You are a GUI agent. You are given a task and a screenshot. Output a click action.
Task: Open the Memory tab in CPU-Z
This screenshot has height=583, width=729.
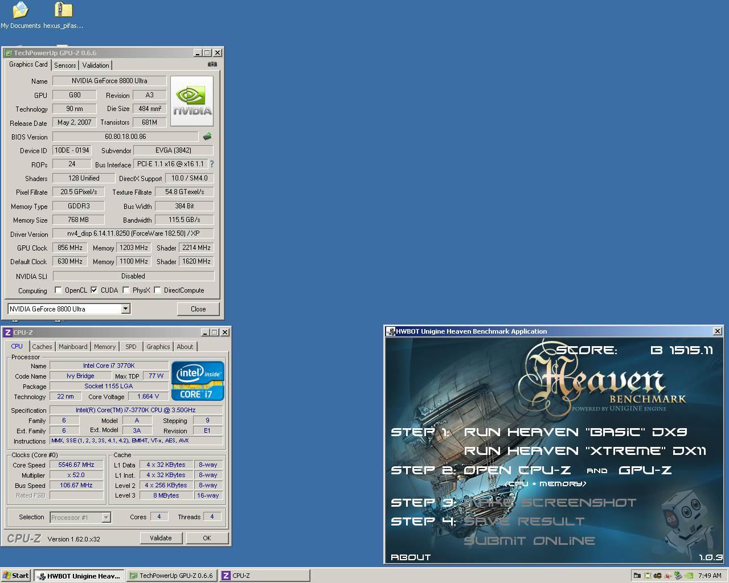105,347
